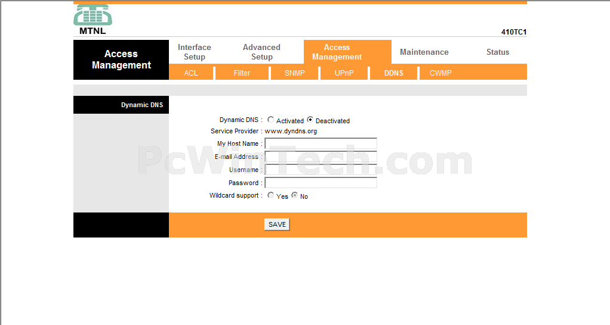Focus the Username input field
Viewport: 610px width, 325px height.
click(x=321, y=170)
